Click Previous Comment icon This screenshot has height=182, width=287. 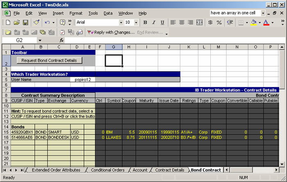(x=17, y=32)
